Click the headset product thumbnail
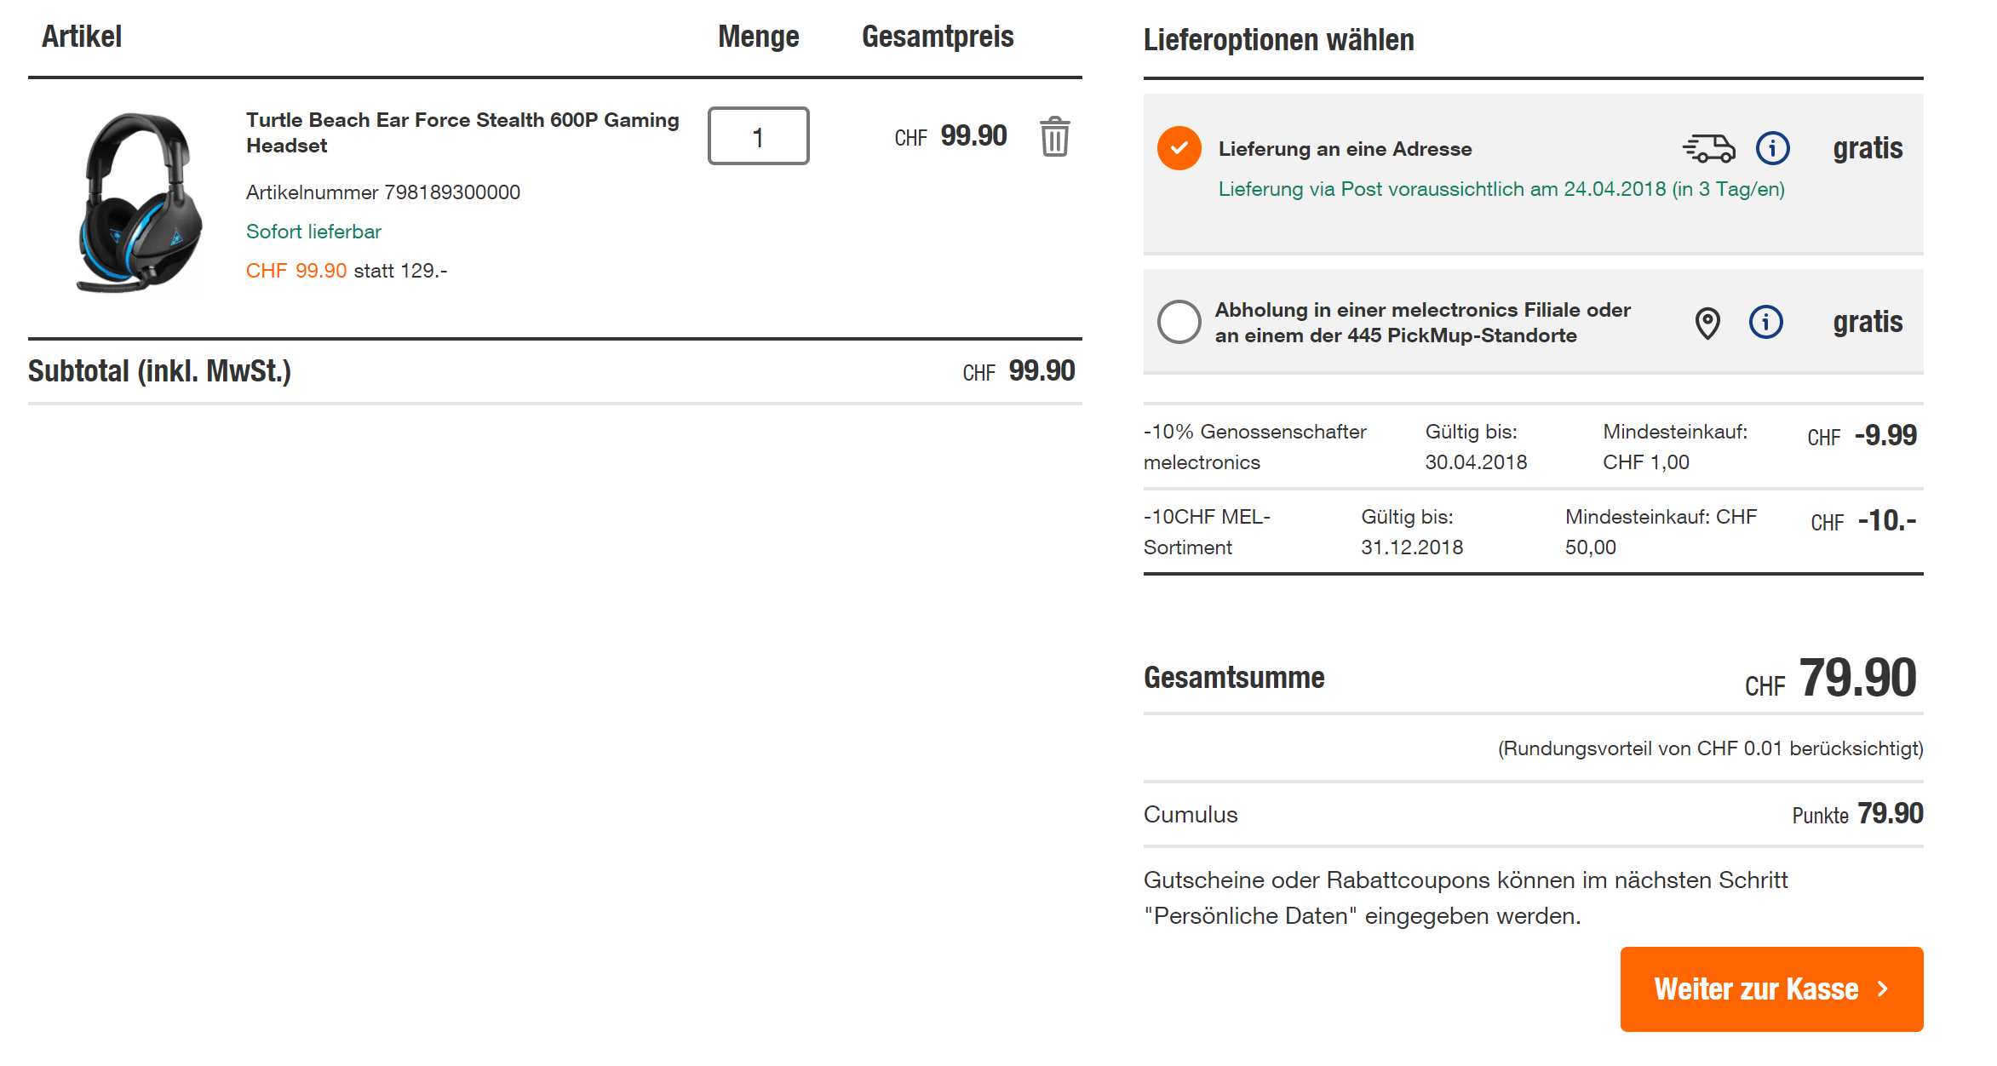 point(141,203)
